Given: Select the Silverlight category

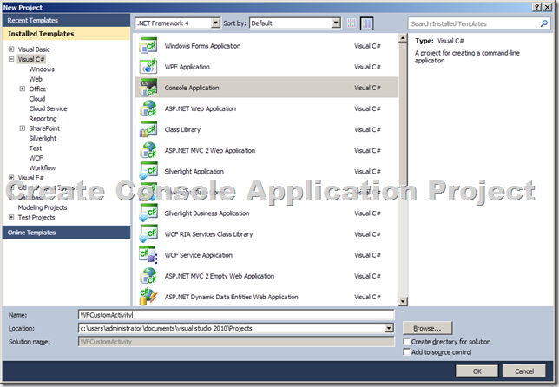Looking at the screenshot, I should [x=43, y=138].
